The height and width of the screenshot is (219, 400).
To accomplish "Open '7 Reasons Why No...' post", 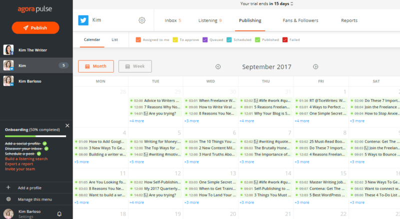I will coord(155,107).
